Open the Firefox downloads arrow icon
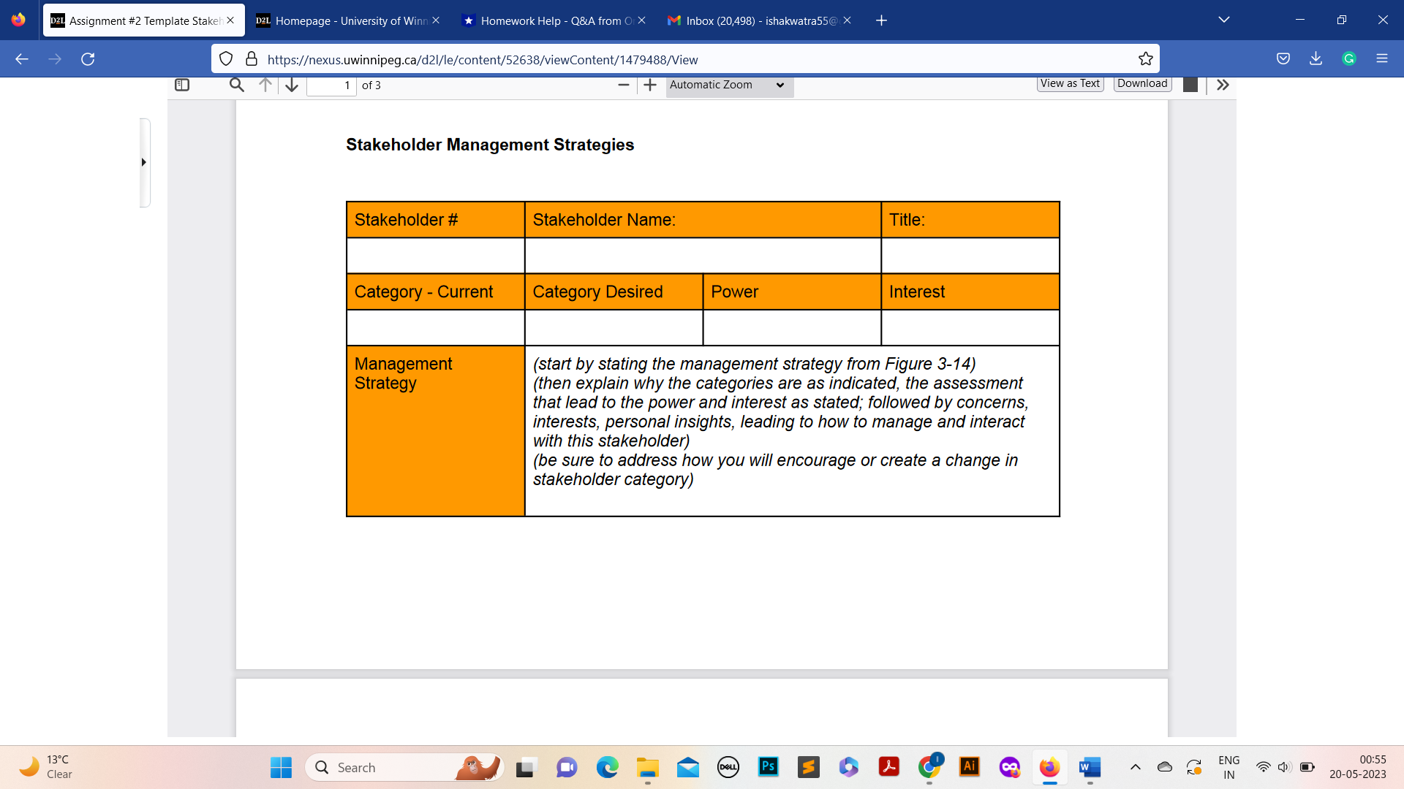 pyautogui.click(x=1316, y=58)
